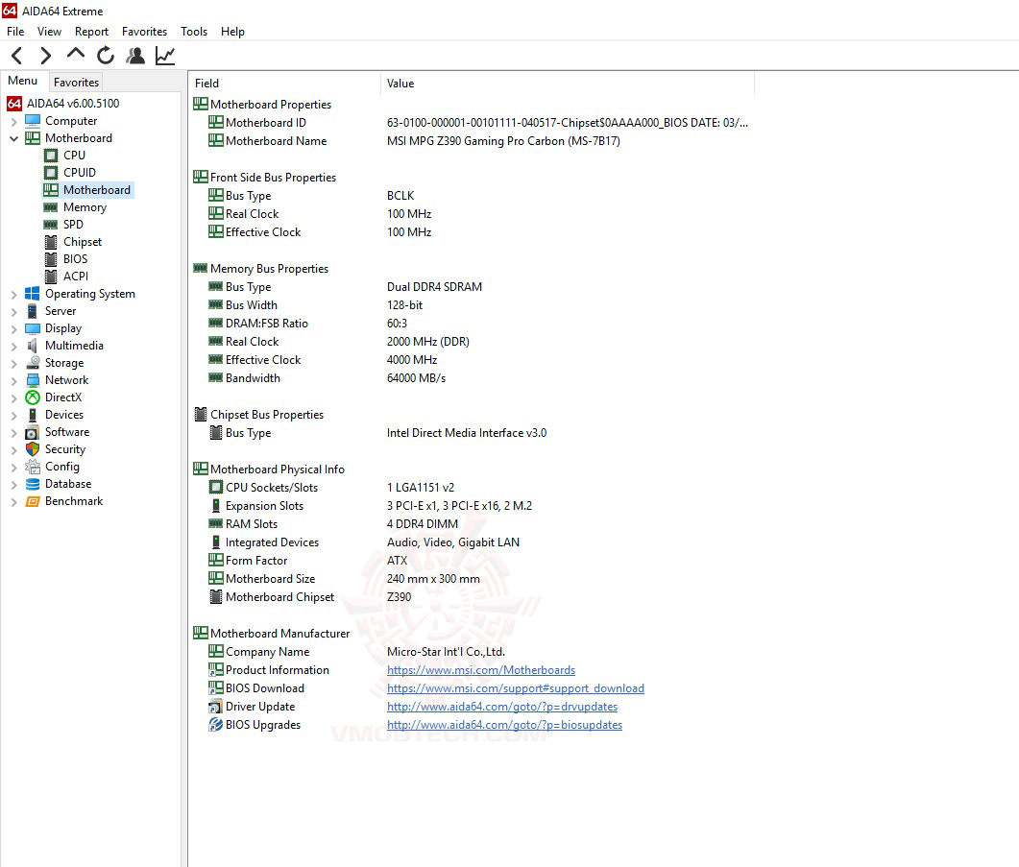Click the SPD module icon in tree
This screenshot has height=867, width=1019.
[x=51, y=225]
